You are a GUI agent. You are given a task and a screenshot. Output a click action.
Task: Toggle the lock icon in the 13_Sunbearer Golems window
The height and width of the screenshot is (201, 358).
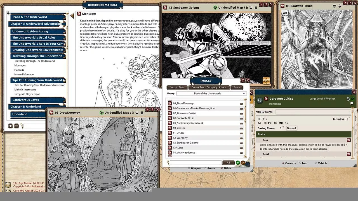(x=256, y=8)
